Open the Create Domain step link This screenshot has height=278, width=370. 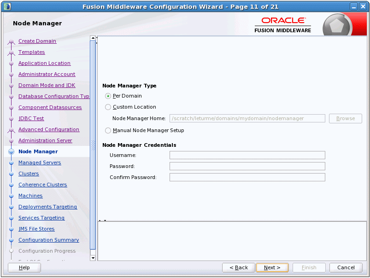point(37,41)
